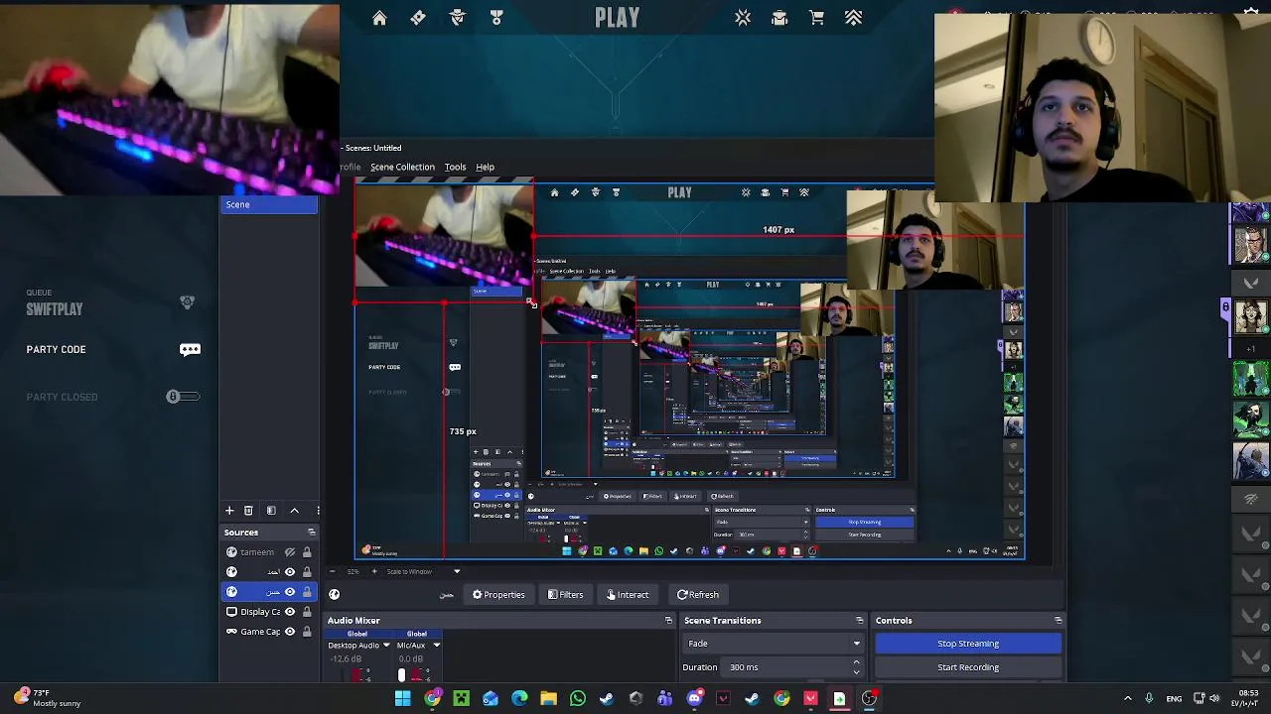This screenshot has width=1271, height=714.
Task: Open the career medal icon
Action: coord(496,18)
